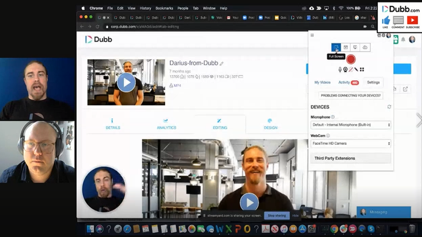Open Microsoft Excel from the Dock
422x237 pixels.
pyautogui.click(x=228, y=229)
